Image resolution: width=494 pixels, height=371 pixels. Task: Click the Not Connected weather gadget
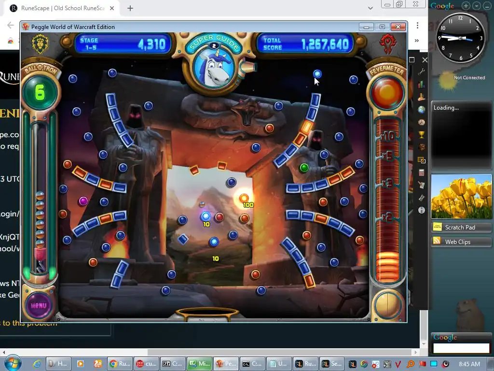pos(461,78)
